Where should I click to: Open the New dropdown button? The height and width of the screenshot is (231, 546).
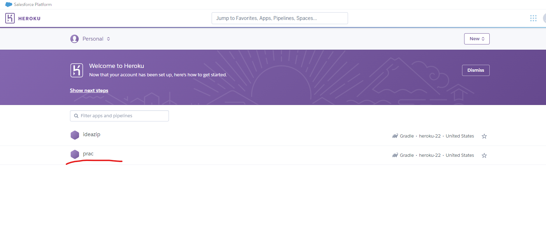[477, 39]
